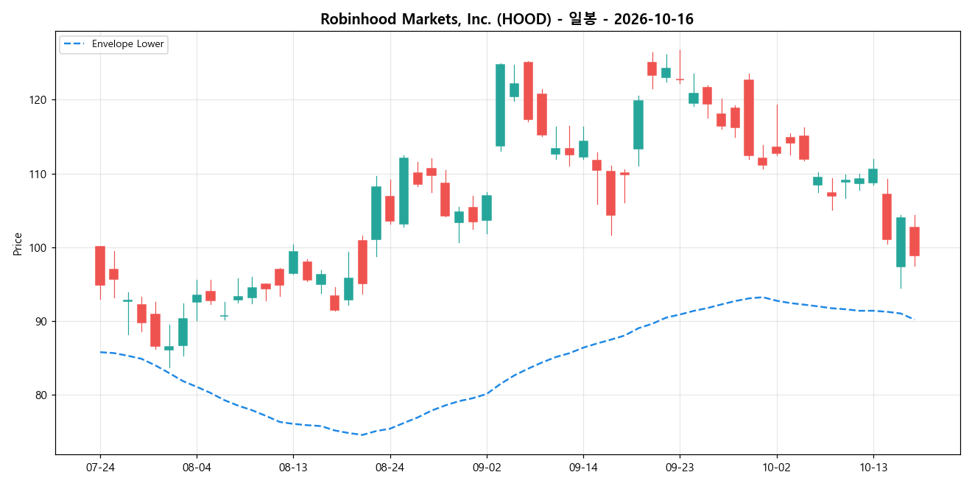Click the first red candlestick at 07-24
Screen dimensions: 972x486
pyautogui.click(x=100, y=266)
